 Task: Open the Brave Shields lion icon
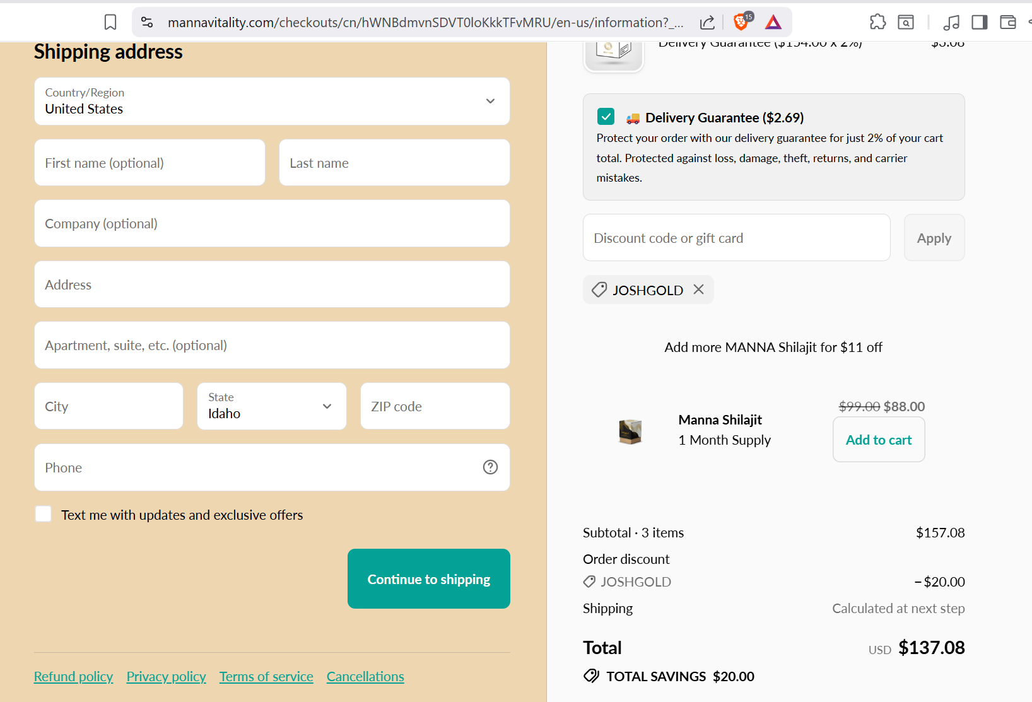tap(742, 21)
